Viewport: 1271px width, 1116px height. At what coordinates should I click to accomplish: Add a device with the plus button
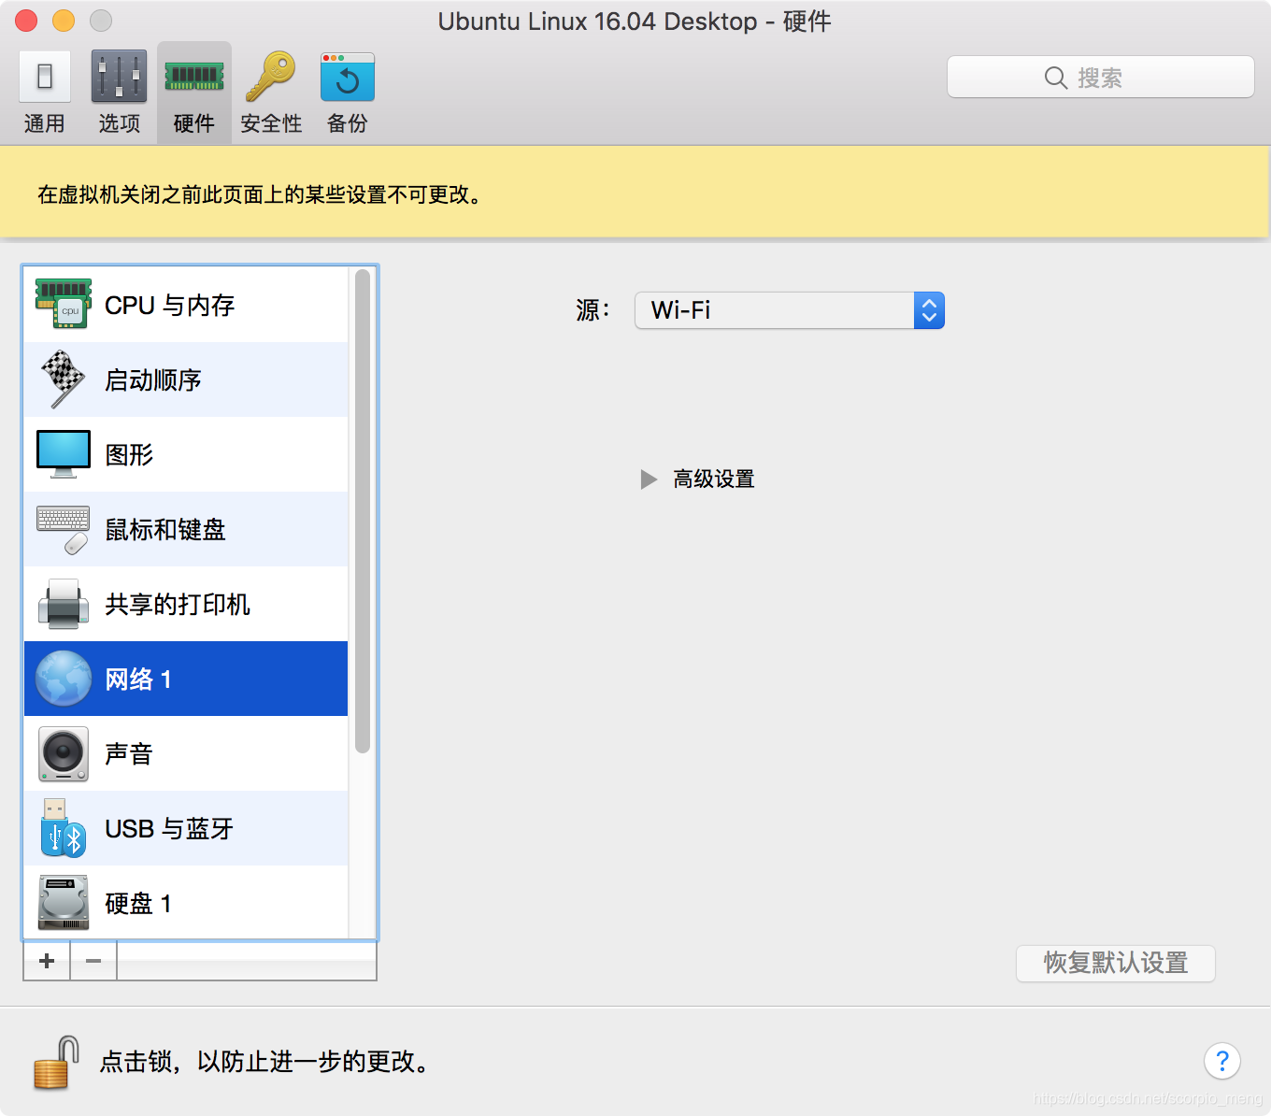click(x=47, y=961)
